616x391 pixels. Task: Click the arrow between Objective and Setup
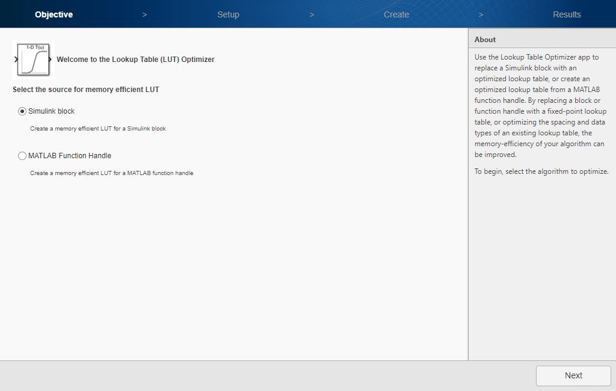tap(144, 15)
